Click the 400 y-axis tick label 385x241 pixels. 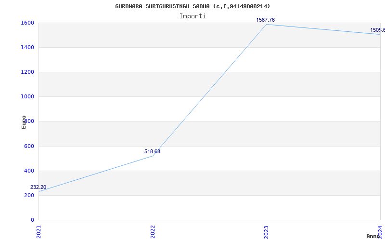tap(29, 171)
